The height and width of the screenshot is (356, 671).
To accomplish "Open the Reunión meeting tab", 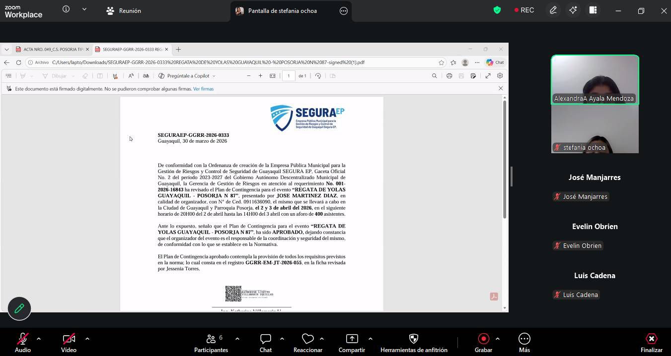I will click(x=124, y=11).
